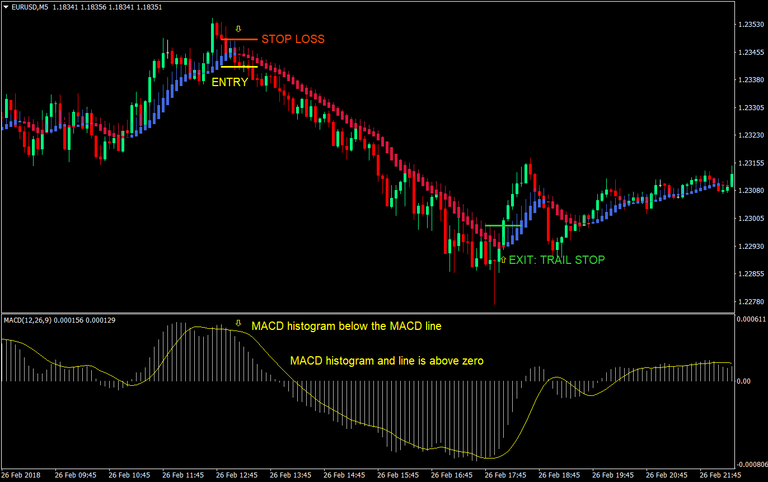The height and width of the screenshot is (482, 768).
Task: Click the 26 Feb 17:45 time label
Action: [505, 475]
